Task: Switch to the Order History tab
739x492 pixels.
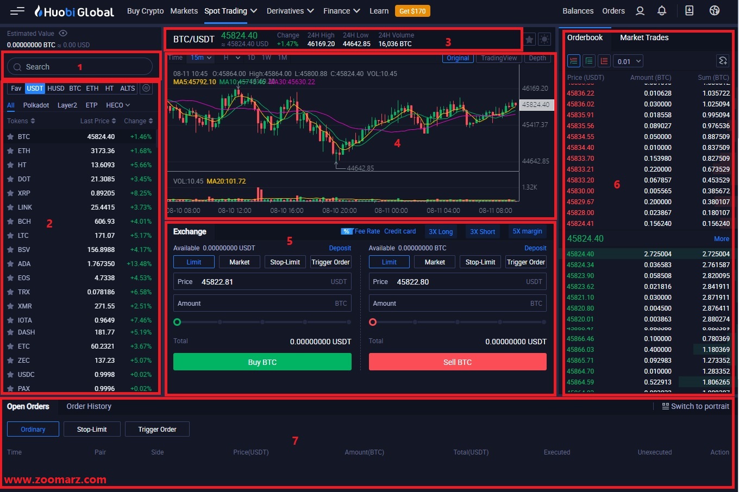Action: coord(89,406)
